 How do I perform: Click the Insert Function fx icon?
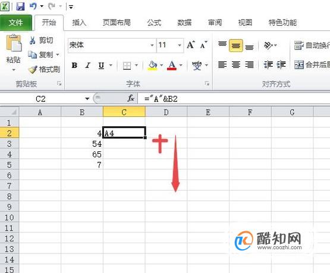[131, 98]
